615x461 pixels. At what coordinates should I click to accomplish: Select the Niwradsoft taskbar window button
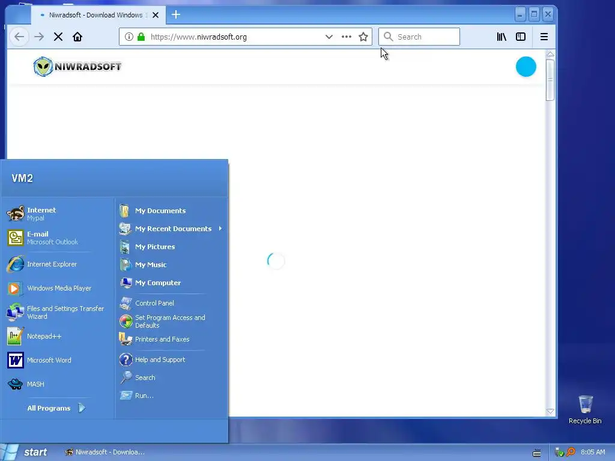coord(105,452)
